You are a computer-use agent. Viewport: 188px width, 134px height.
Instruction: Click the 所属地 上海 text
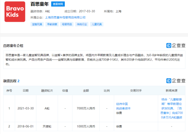[112, 11]
